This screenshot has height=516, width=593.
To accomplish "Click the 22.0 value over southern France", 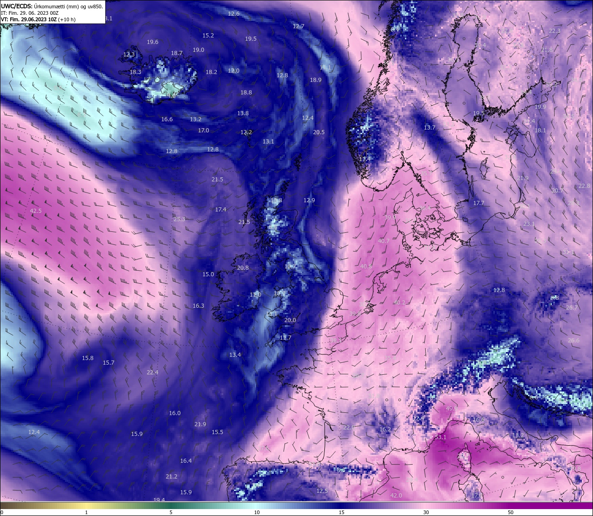I will 349,428.
